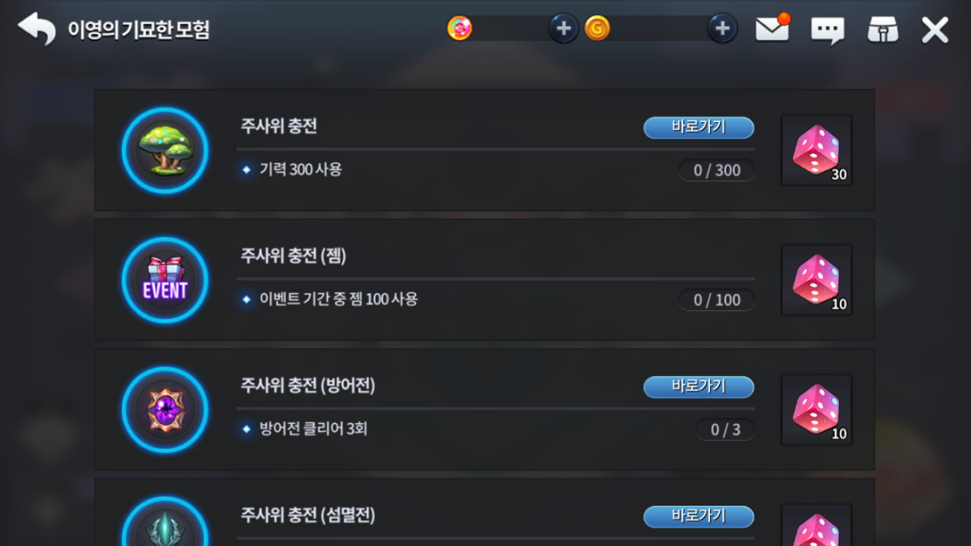Click the colorful candy currency icon
The image size is (971, 546).
point(460,29)
